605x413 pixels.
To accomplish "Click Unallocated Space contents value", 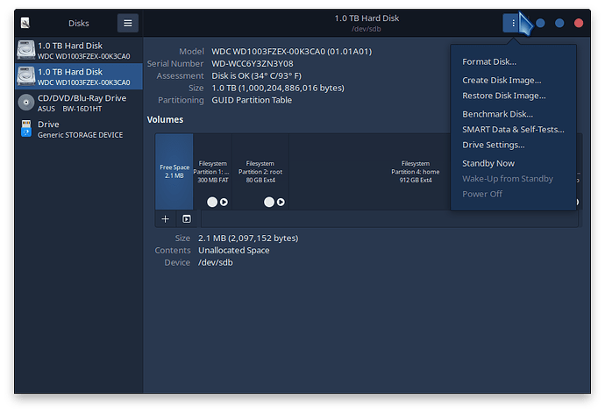I will click(234, 251).
